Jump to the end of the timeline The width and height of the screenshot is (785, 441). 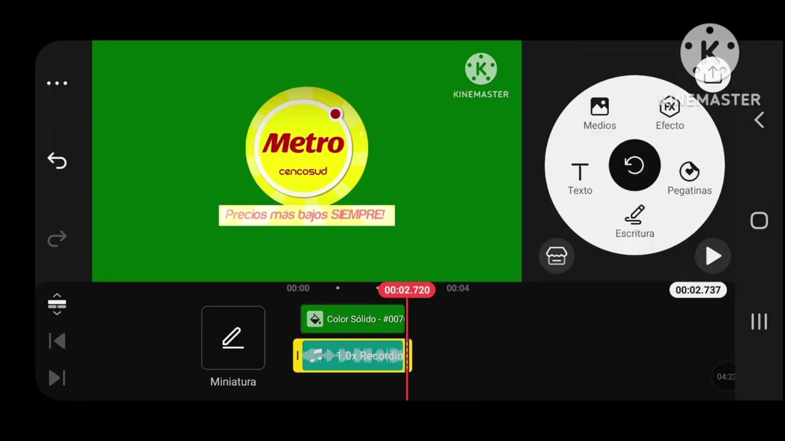click(56, 378)
